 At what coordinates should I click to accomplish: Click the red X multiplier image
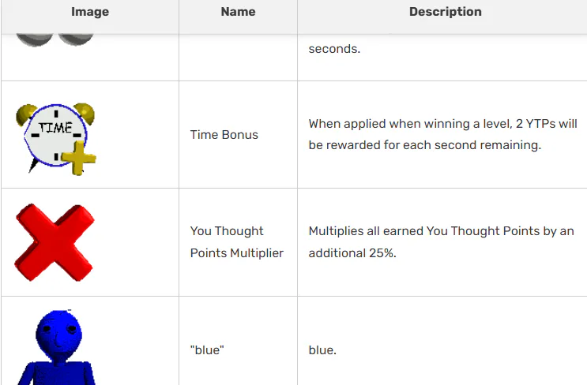(x=55, y=242)
